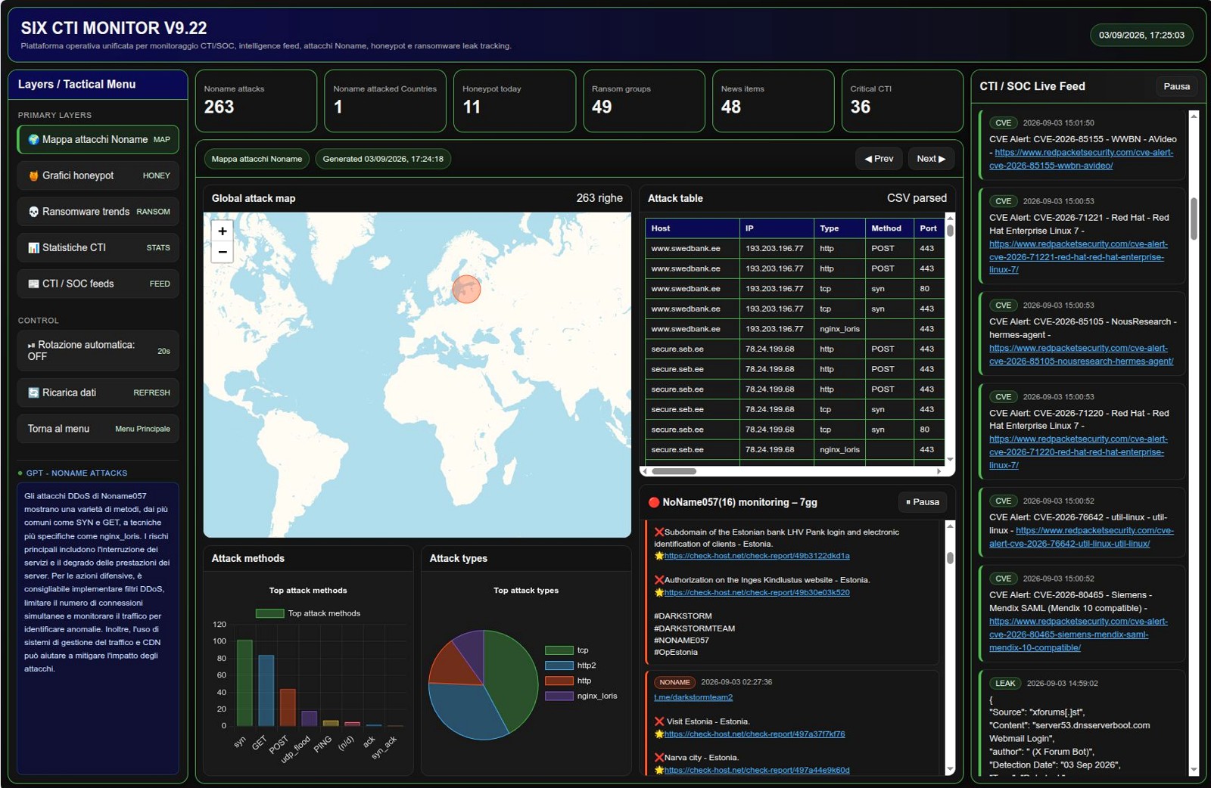Click the newspaper icon of CTI / SOC feeds

pos(33,284)
